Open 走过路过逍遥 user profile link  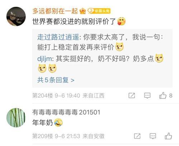pos(58,37)
